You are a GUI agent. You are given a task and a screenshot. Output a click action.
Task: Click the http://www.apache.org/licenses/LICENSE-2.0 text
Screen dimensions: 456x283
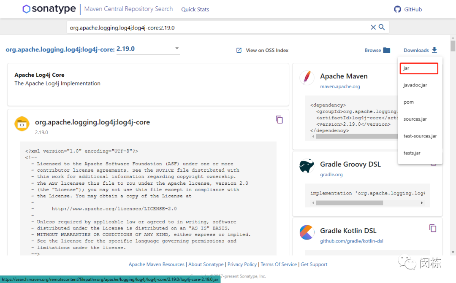click(x=114, y=209)
